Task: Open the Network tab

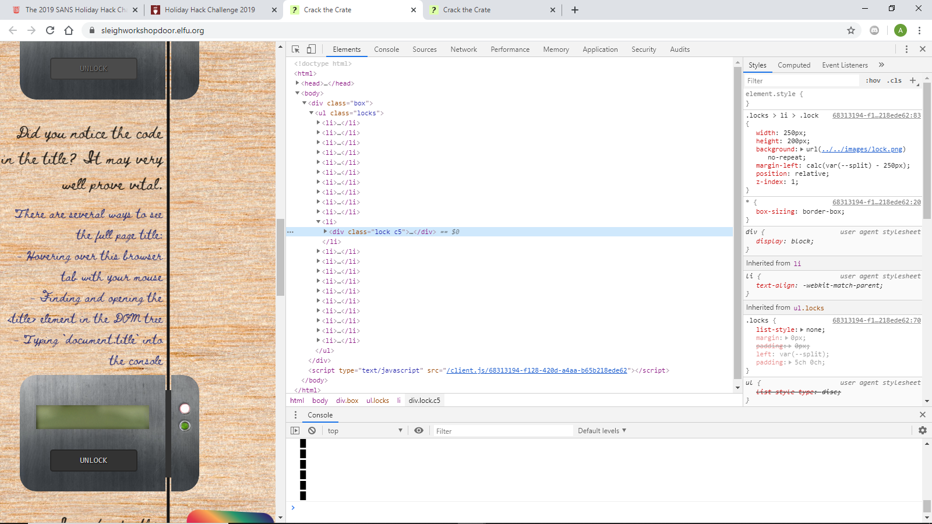Action: [464, 49]
